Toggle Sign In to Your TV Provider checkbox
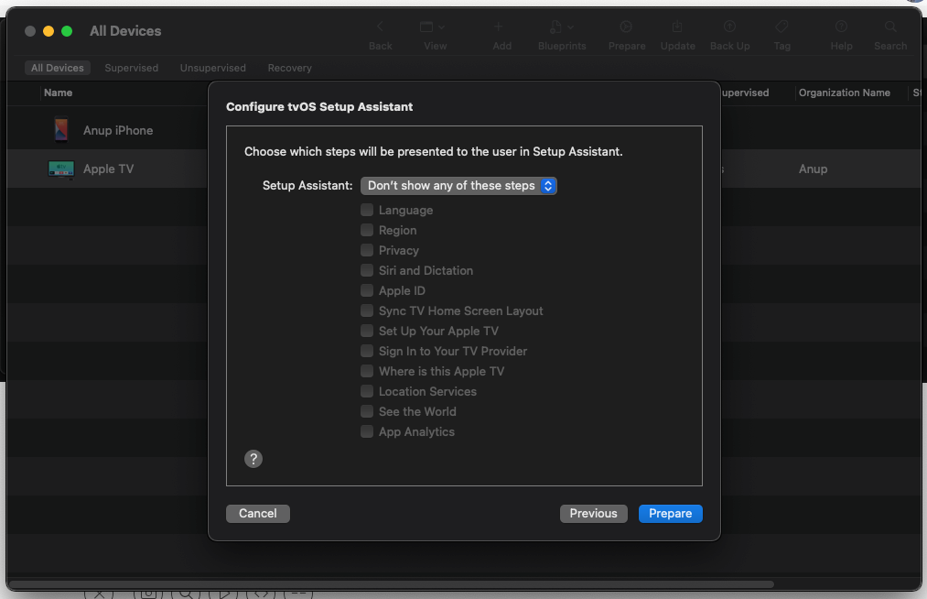The width and height of the screenshot is (927, 599). click(x=367, y=351)
